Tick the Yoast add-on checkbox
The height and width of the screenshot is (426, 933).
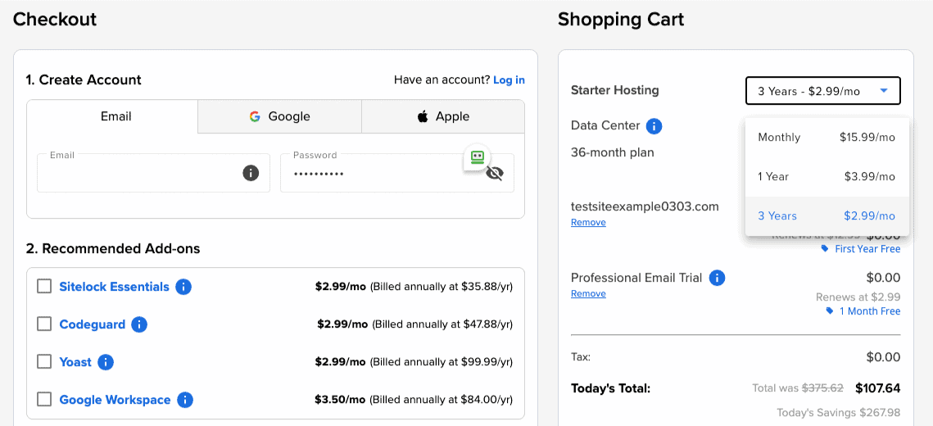[x=44, y=362]
